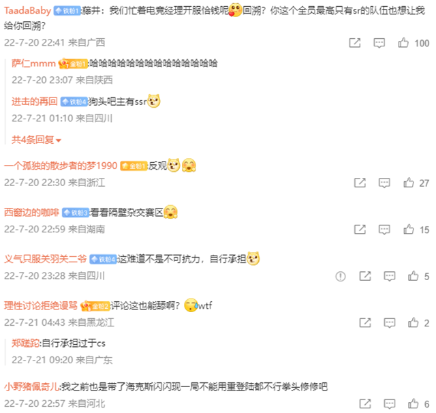Image resolution: width=436 pixels, height=413 pixels.
Task: Like TaadaBaby's comment with 100 likes
Action: pos(403,43)
